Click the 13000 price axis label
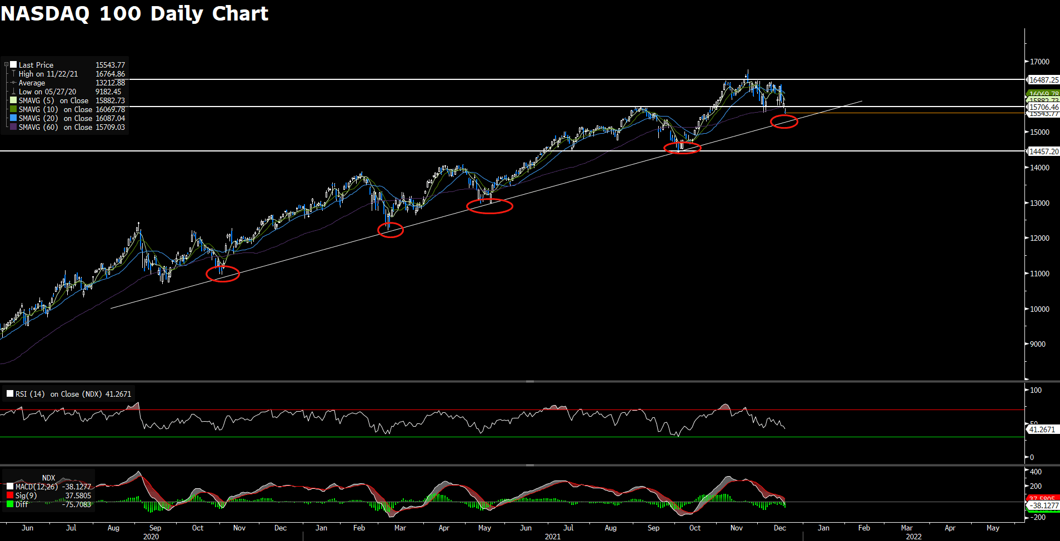Viewport: 1060px width, 541px height. [x=1039, y=203]
